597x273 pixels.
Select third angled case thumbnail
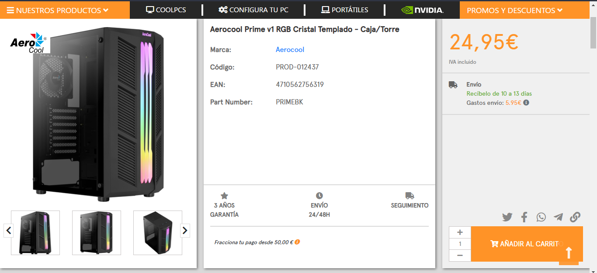coord(158,233)
